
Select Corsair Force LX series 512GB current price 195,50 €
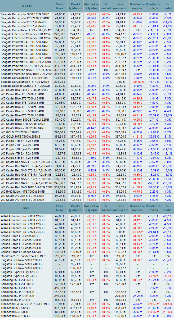pyautogui.click(x=60, y=252)
